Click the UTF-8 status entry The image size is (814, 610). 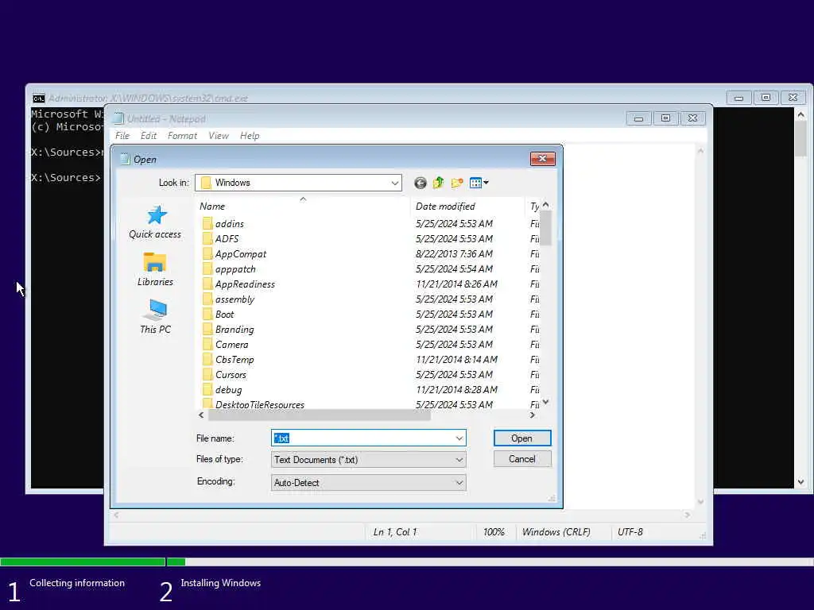coord(630,531)
